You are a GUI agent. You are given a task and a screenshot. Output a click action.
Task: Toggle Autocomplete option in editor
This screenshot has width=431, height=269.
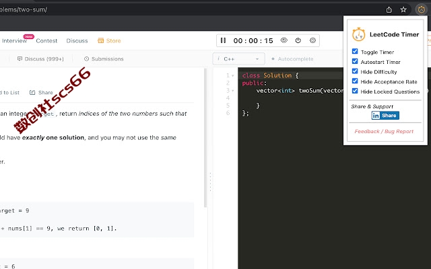pos(292,59)
